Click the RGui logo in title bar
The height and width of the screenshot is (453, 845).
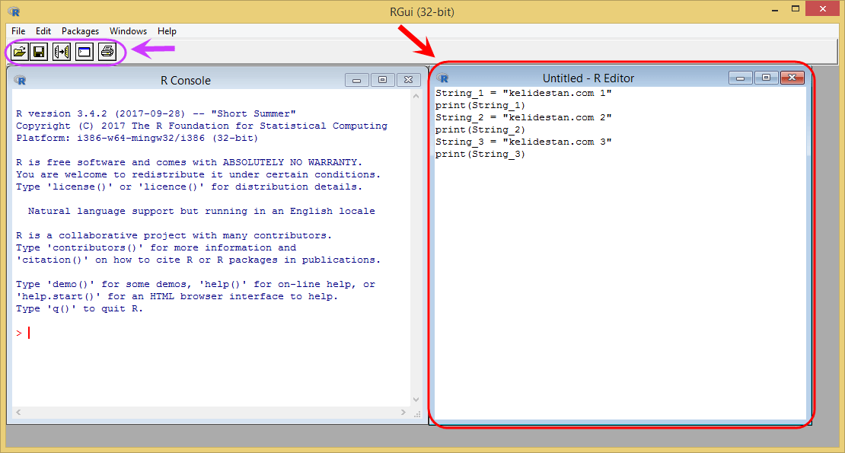(x=14, y=11)
